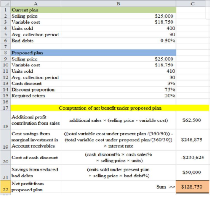This screenshot has width=210, height=199.
Task: Click 'Cost of cash discount' label cell
Action: pyautogui.click(x=36, y=158)
